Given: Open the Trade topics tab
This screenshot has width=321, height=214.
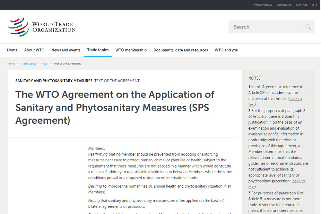Looking at the screenshot, I should (98, 50).
